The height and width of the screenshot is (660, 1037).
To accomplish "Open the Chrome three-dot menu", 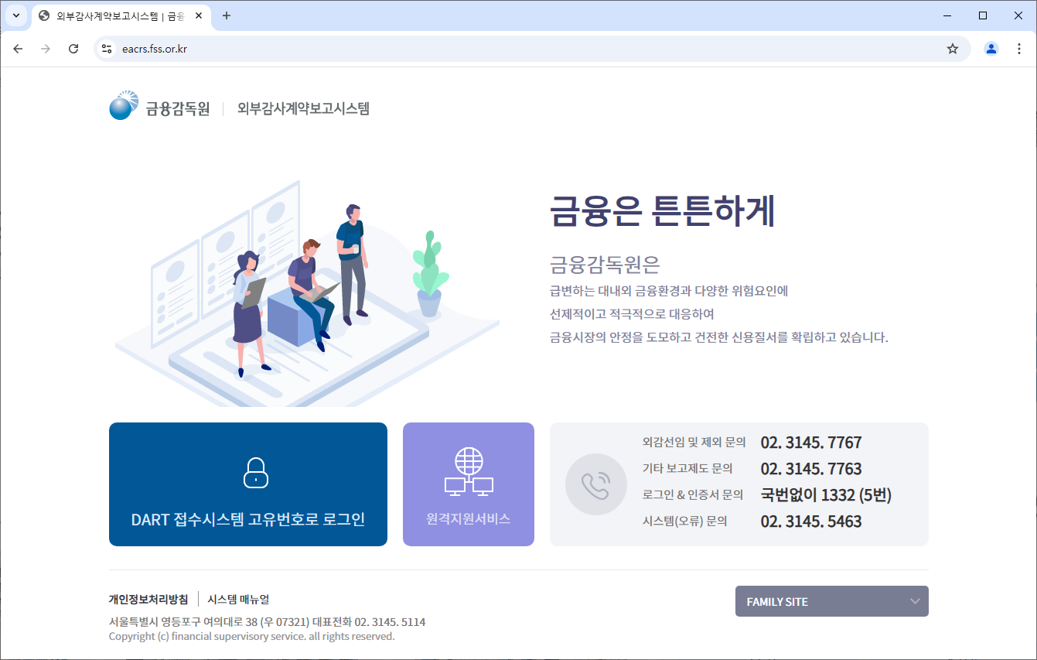I will (1018, 49).
